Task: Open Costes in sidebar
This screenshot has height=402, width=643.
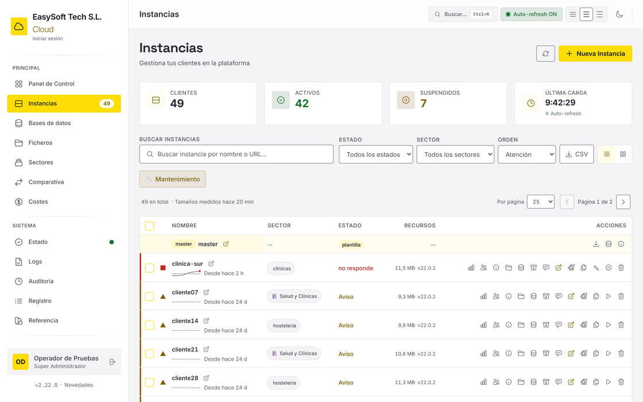Action: 64,202
